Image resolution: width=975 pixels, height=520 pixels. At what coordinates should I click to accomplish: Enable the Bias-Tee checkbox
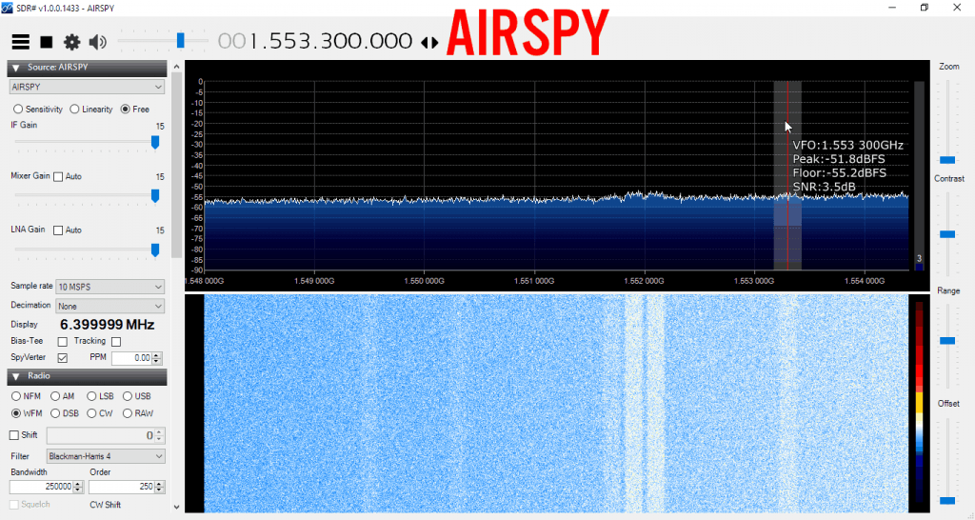click(63, 341)
